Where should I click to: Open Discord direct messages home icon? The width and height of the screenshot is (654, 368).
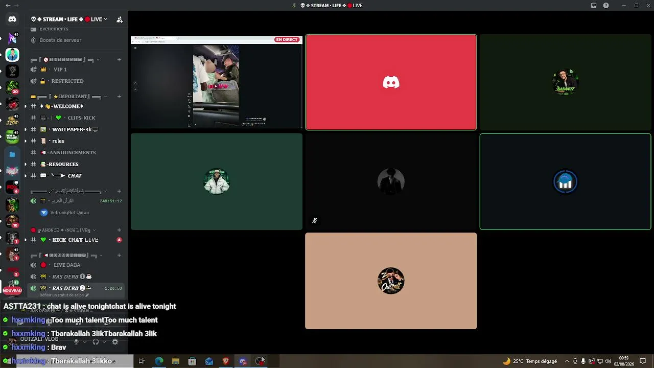[x=12, y=19]
